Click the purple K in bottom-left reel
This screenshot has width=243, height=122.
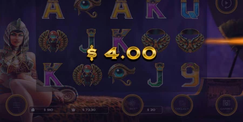pos(53,74)
